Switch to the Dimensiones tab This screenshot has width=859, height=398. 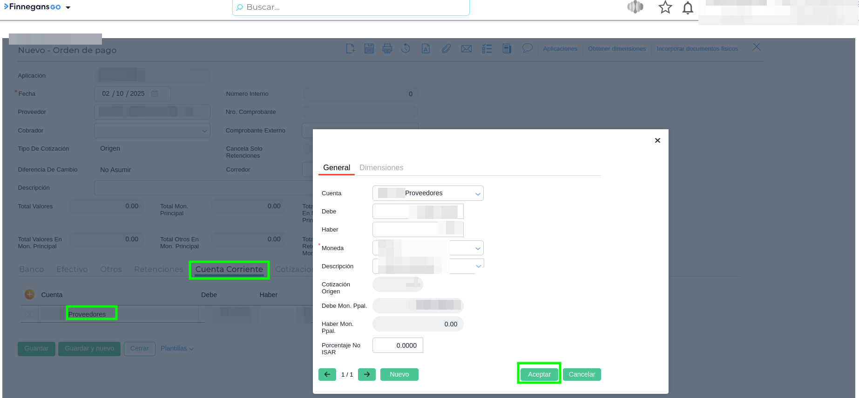click(x=381, y=167)
